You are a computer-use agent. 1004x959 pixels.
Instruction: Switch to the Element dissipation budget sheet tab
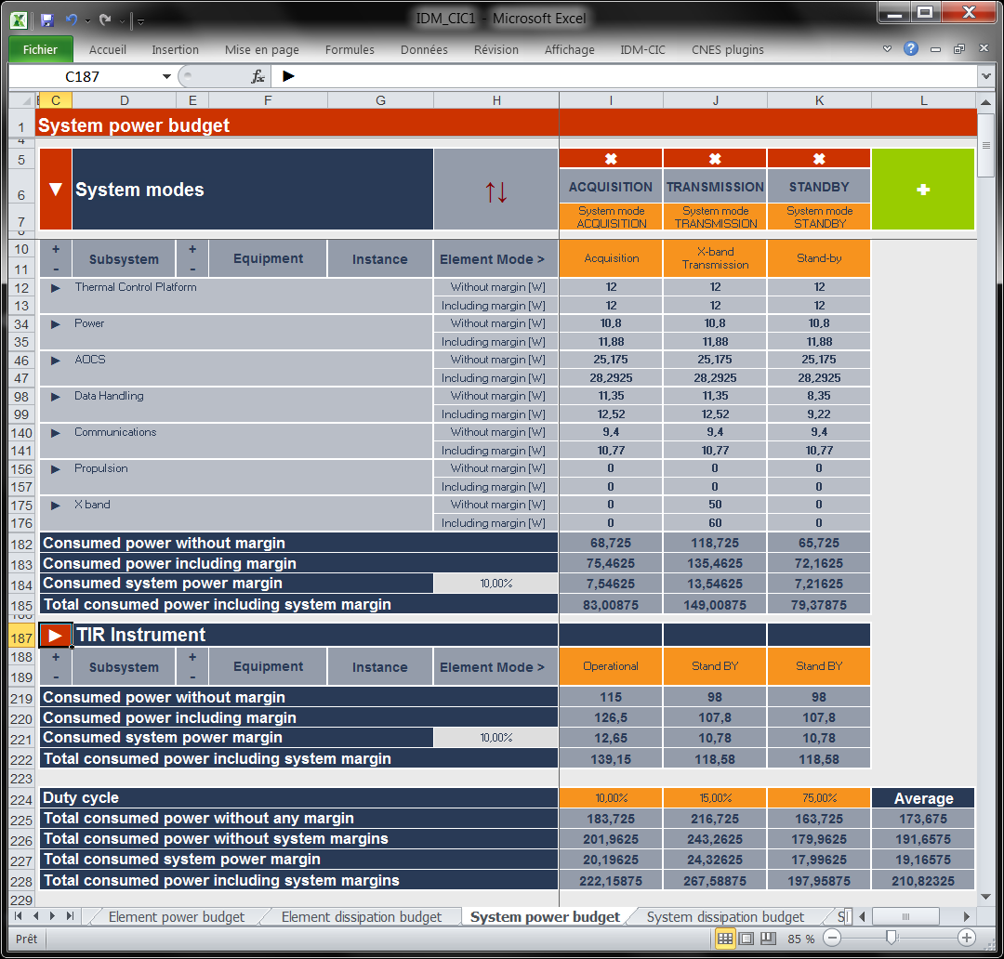363,915
